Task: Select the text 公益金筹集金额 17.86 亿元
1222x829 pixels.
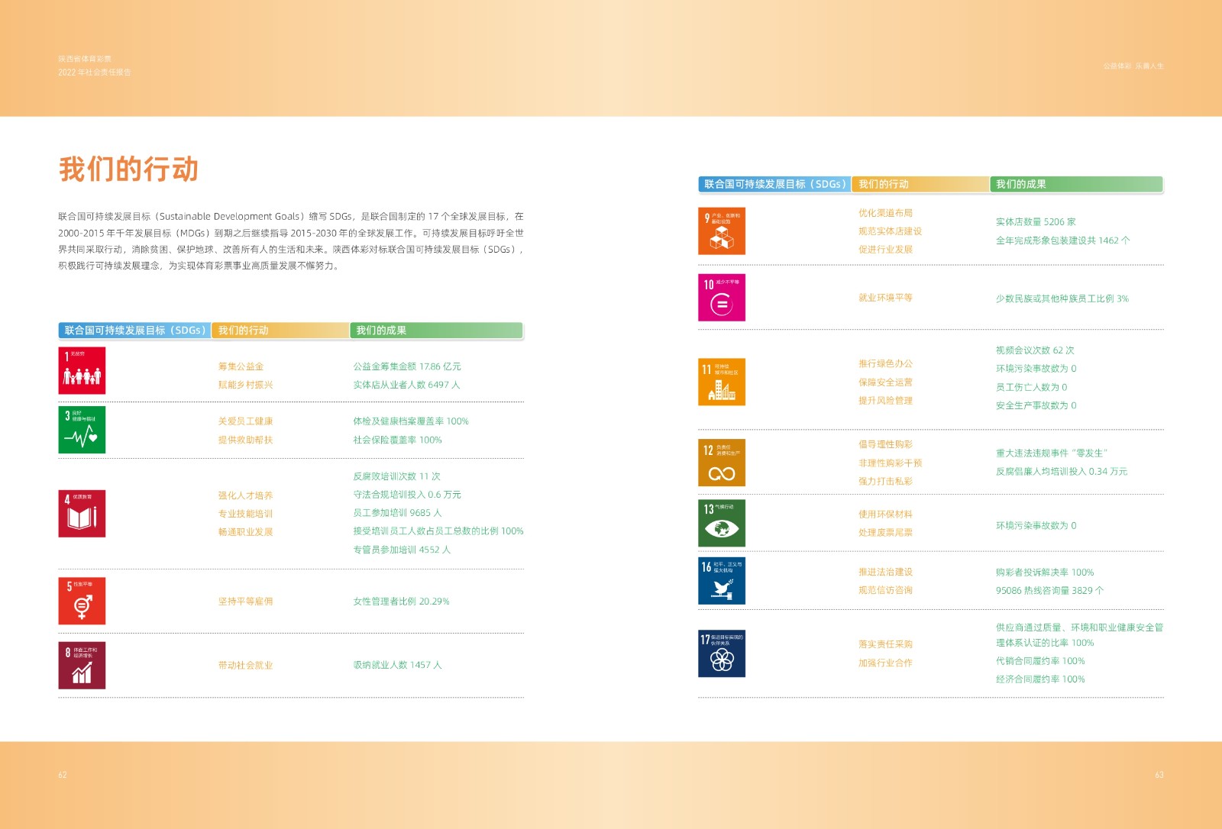Action: (407, 366)
